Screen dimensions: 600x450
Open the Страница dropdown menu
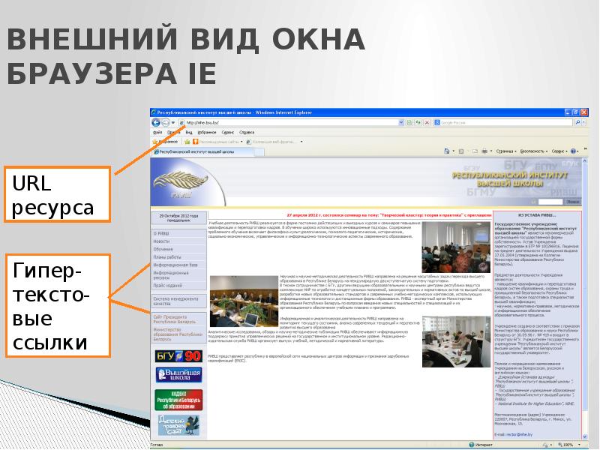505,151
